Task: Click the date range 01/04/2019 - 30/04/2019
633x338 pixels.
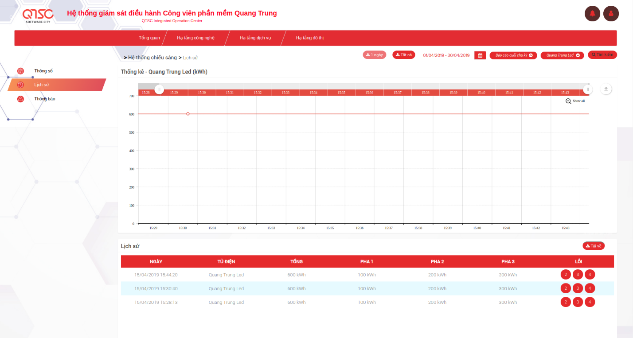Action: pyautogui.click(x=446, y=55)
